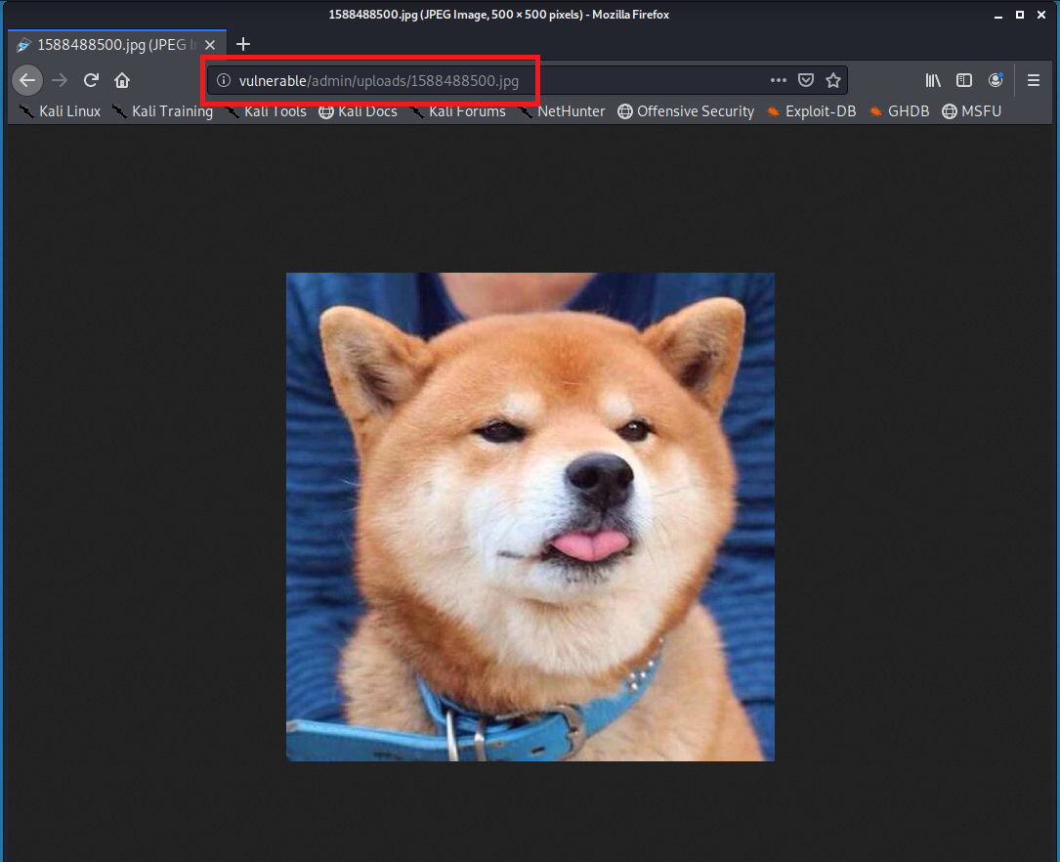Open page actions three-dot menu

(778, 80)
